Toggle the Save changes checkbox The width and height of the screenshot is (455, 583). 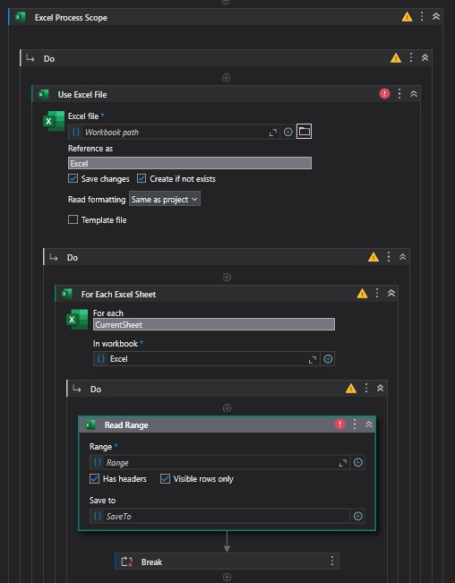click(x=73, y=178)
